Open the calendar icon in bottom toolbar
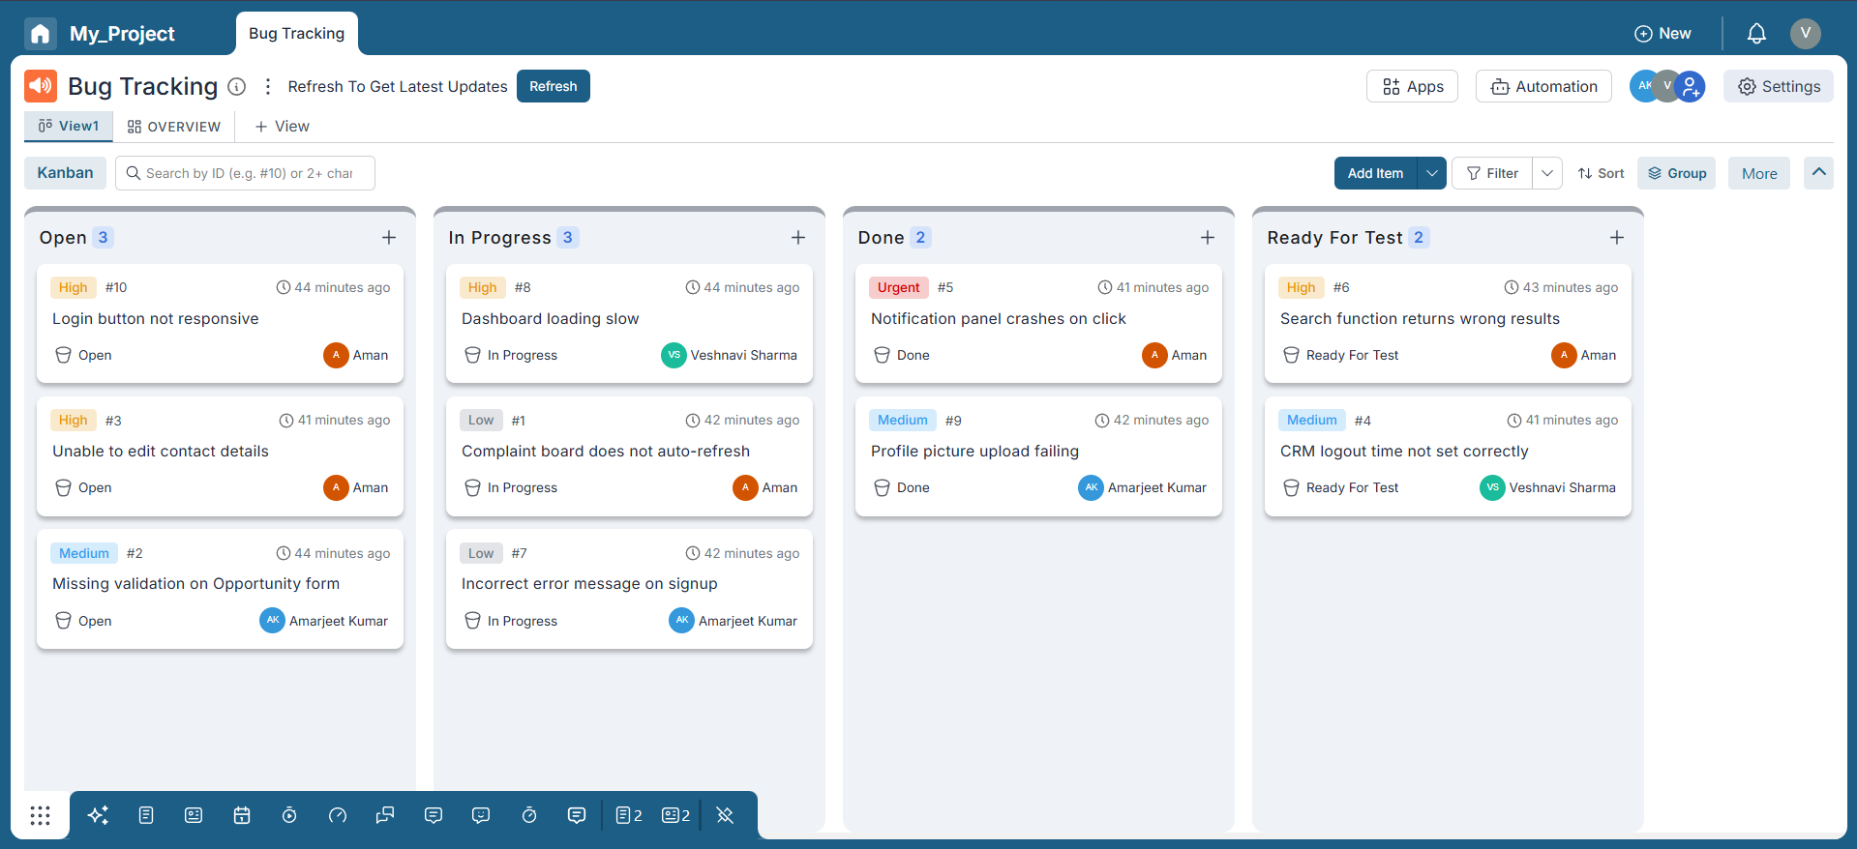This screenshot has height=849, width=1857. 242,815
